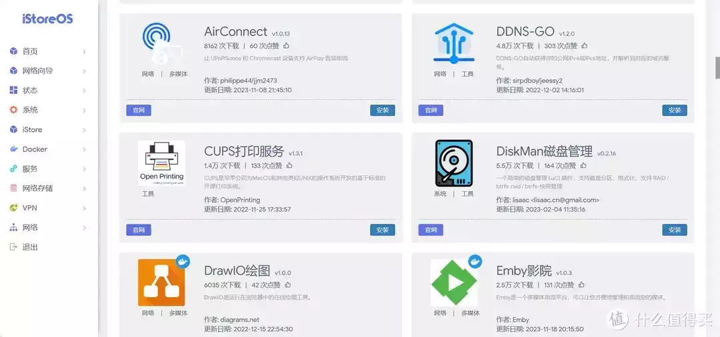Click the 状态 grid icon
The image size is (720, 337).
click(13, 91)
